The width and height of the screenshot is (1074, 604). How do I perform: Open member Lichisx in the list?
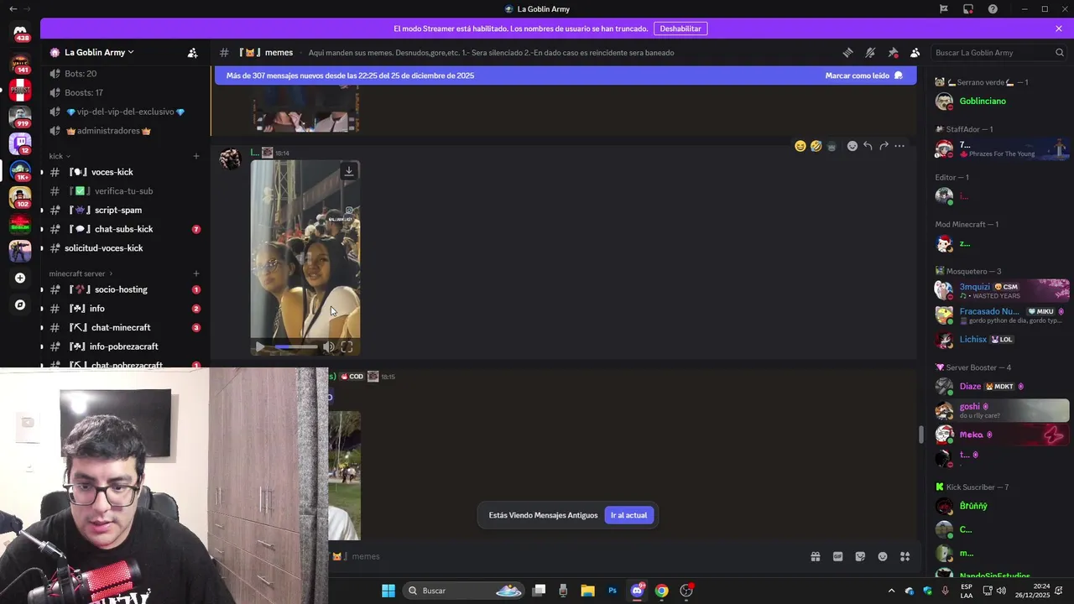click(x=1002, y=340)
